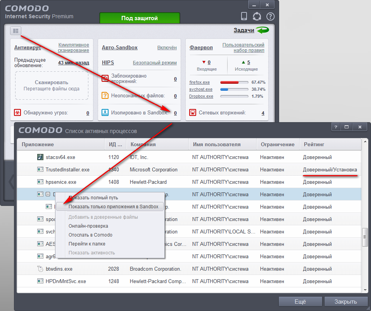The width and height of the screenshot is (371, 311).
Task: Open the Фаервол section link
Action: coord(201,47)
